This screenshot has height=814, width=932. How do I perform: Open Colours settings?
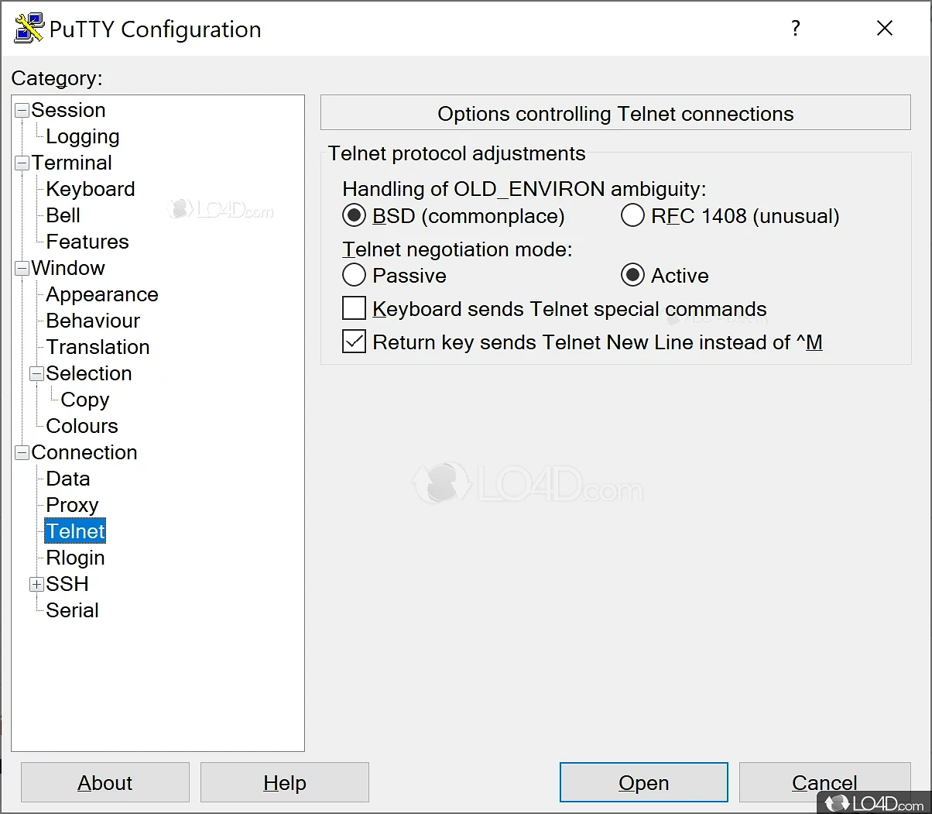(82, 426)
